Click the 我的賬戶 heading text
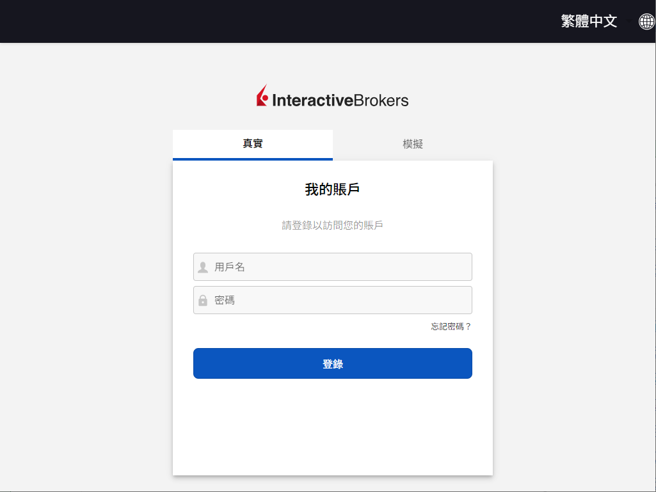The width and height of the screenshot is (656, 492). 332,189
